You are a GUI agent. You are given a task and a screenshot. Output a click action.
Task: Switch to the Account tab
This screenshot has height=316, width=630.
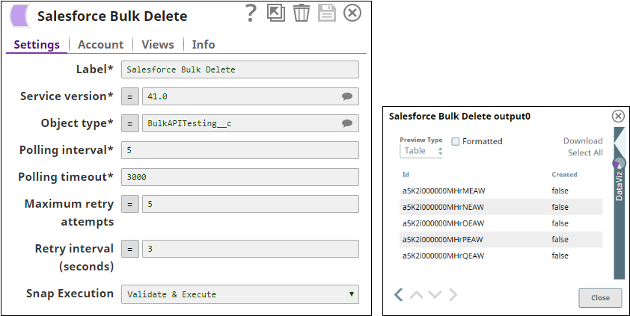[x=100, y=45]
